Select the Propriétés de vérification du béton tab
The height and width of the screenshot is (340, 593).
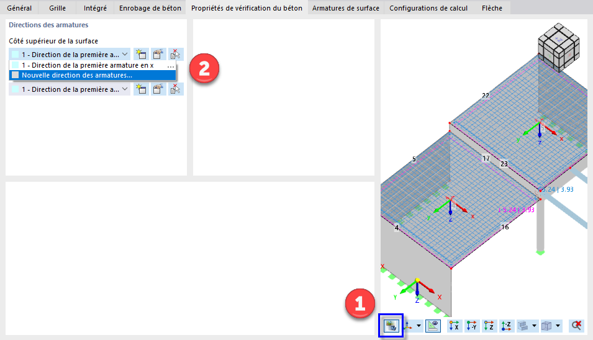[247, 8]
